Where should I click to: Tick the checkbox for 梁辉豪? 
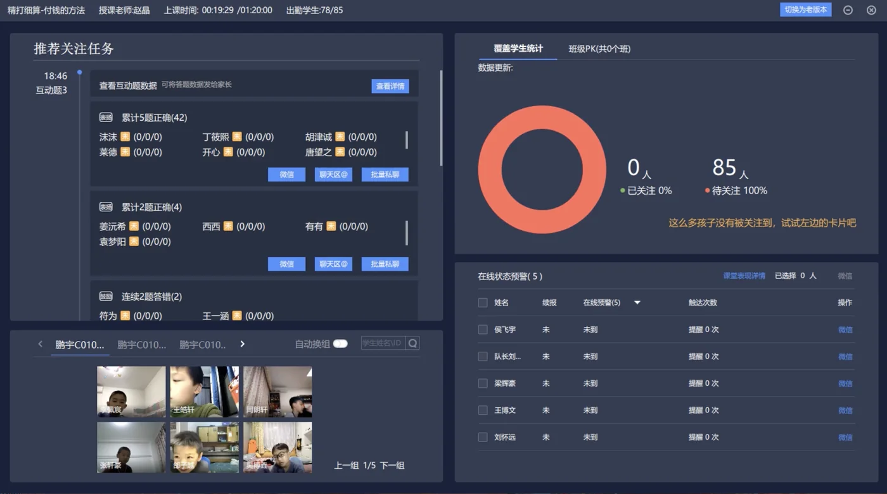pos(483,383)
